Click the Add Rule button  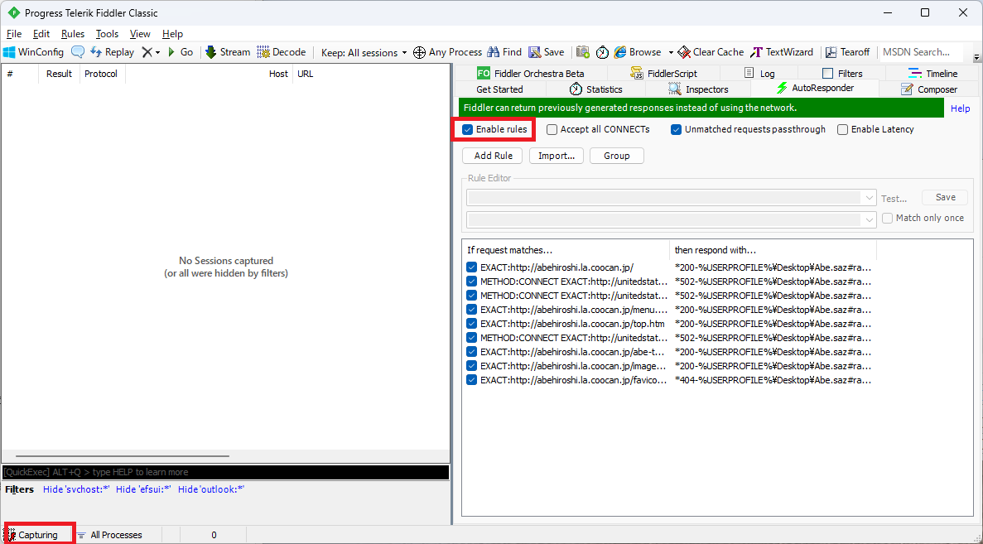tap(494, 156)
